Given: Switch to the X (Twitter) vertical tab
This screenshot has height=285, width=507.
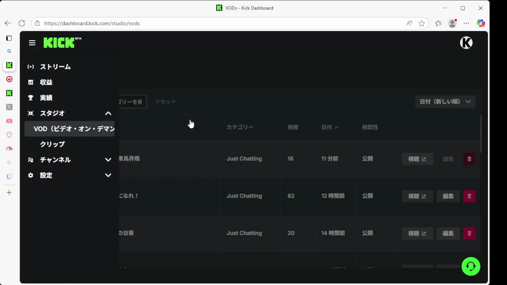Looking at the screenshot, I should tap(9, 107).
